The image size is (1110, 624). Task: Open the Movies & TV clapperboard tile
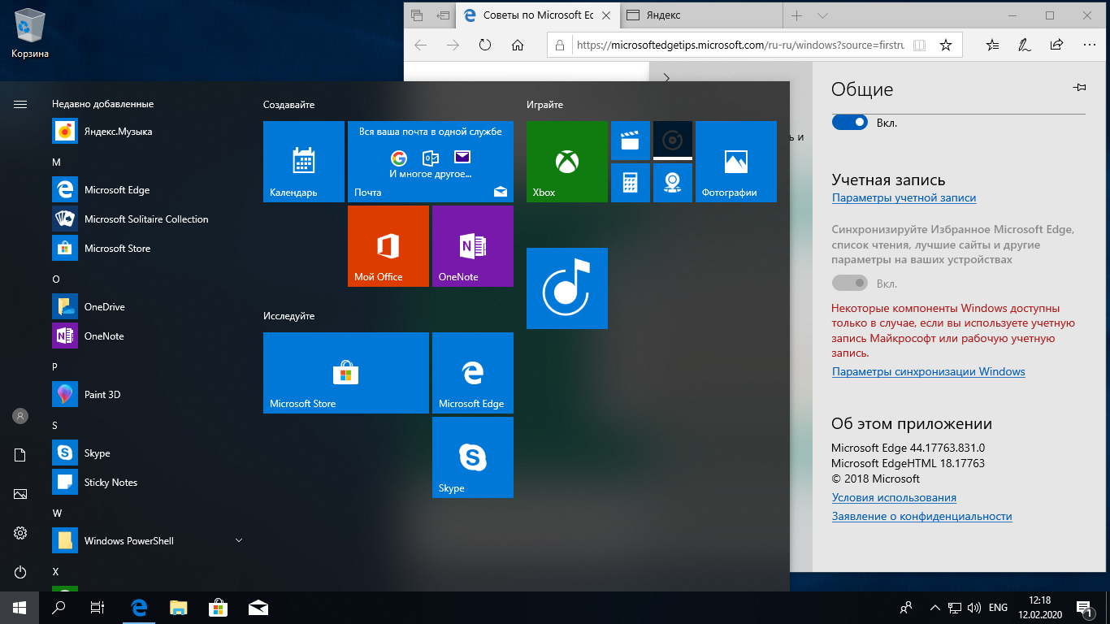(x=631, y=141)
